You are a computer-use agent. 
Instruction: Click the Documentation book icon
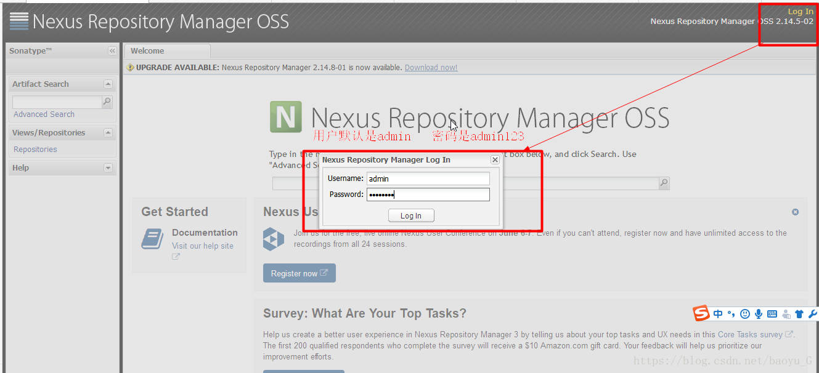click(x=152, y=239)
